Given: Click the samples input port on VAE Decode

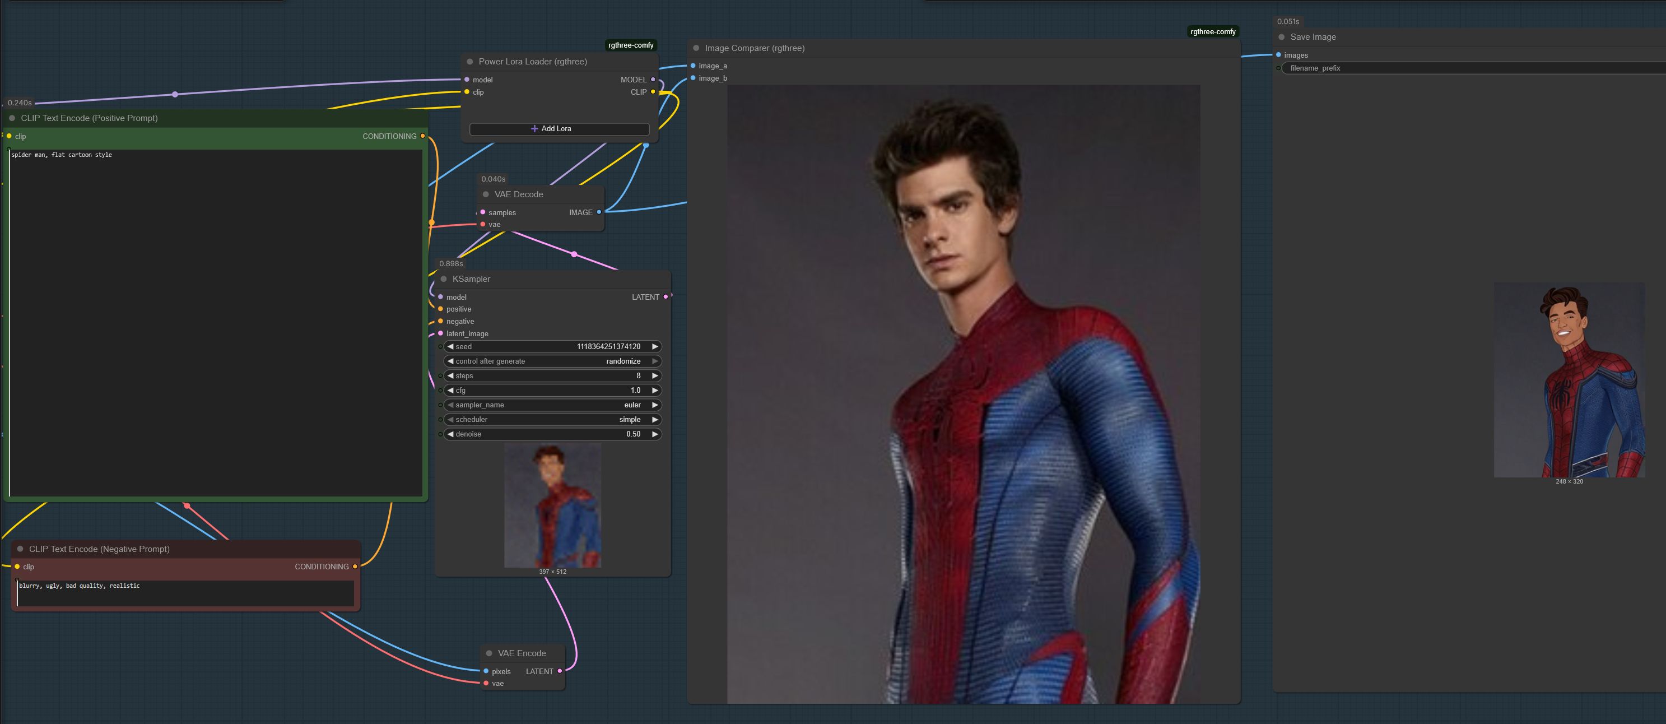Looking at the screenshot, I should click(x=482, y=212).
